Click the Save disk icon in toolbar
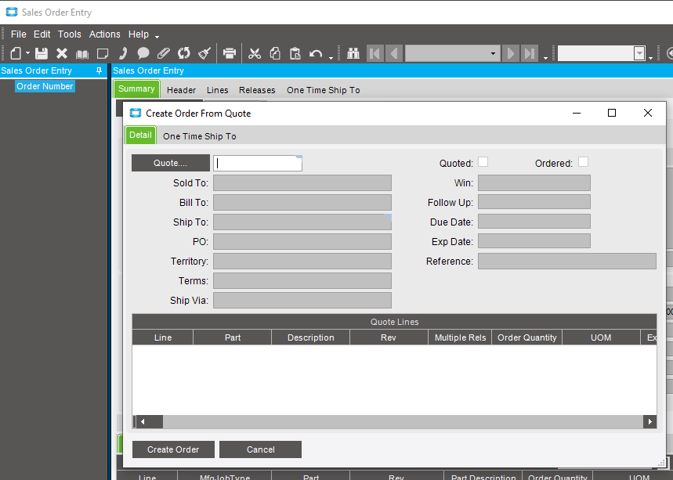This screenshot has height=480, width=673. (42, 53)
